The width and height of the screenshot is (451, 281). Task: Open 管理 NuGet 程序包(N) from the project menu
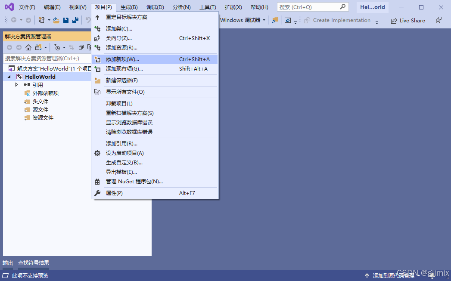(x=134, y=181)
